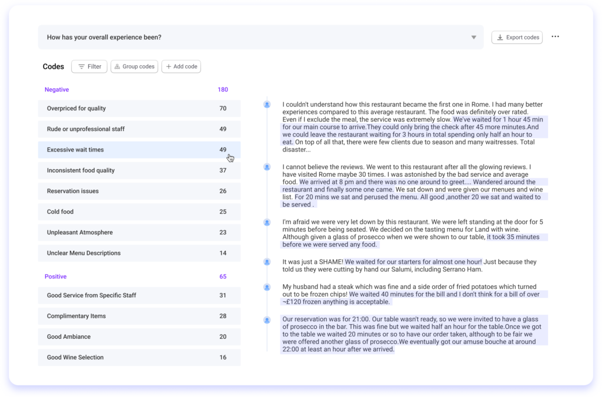Collapse the Negative codes section
Viewport: 602px width, 397px height.
click(x=56, y=89)
